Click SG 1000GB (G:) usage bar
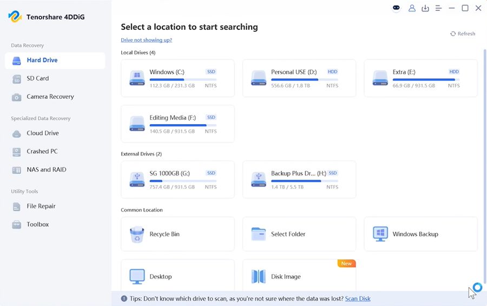The height and width of the screenshot is (306, 487). click(x=183, y=181)
